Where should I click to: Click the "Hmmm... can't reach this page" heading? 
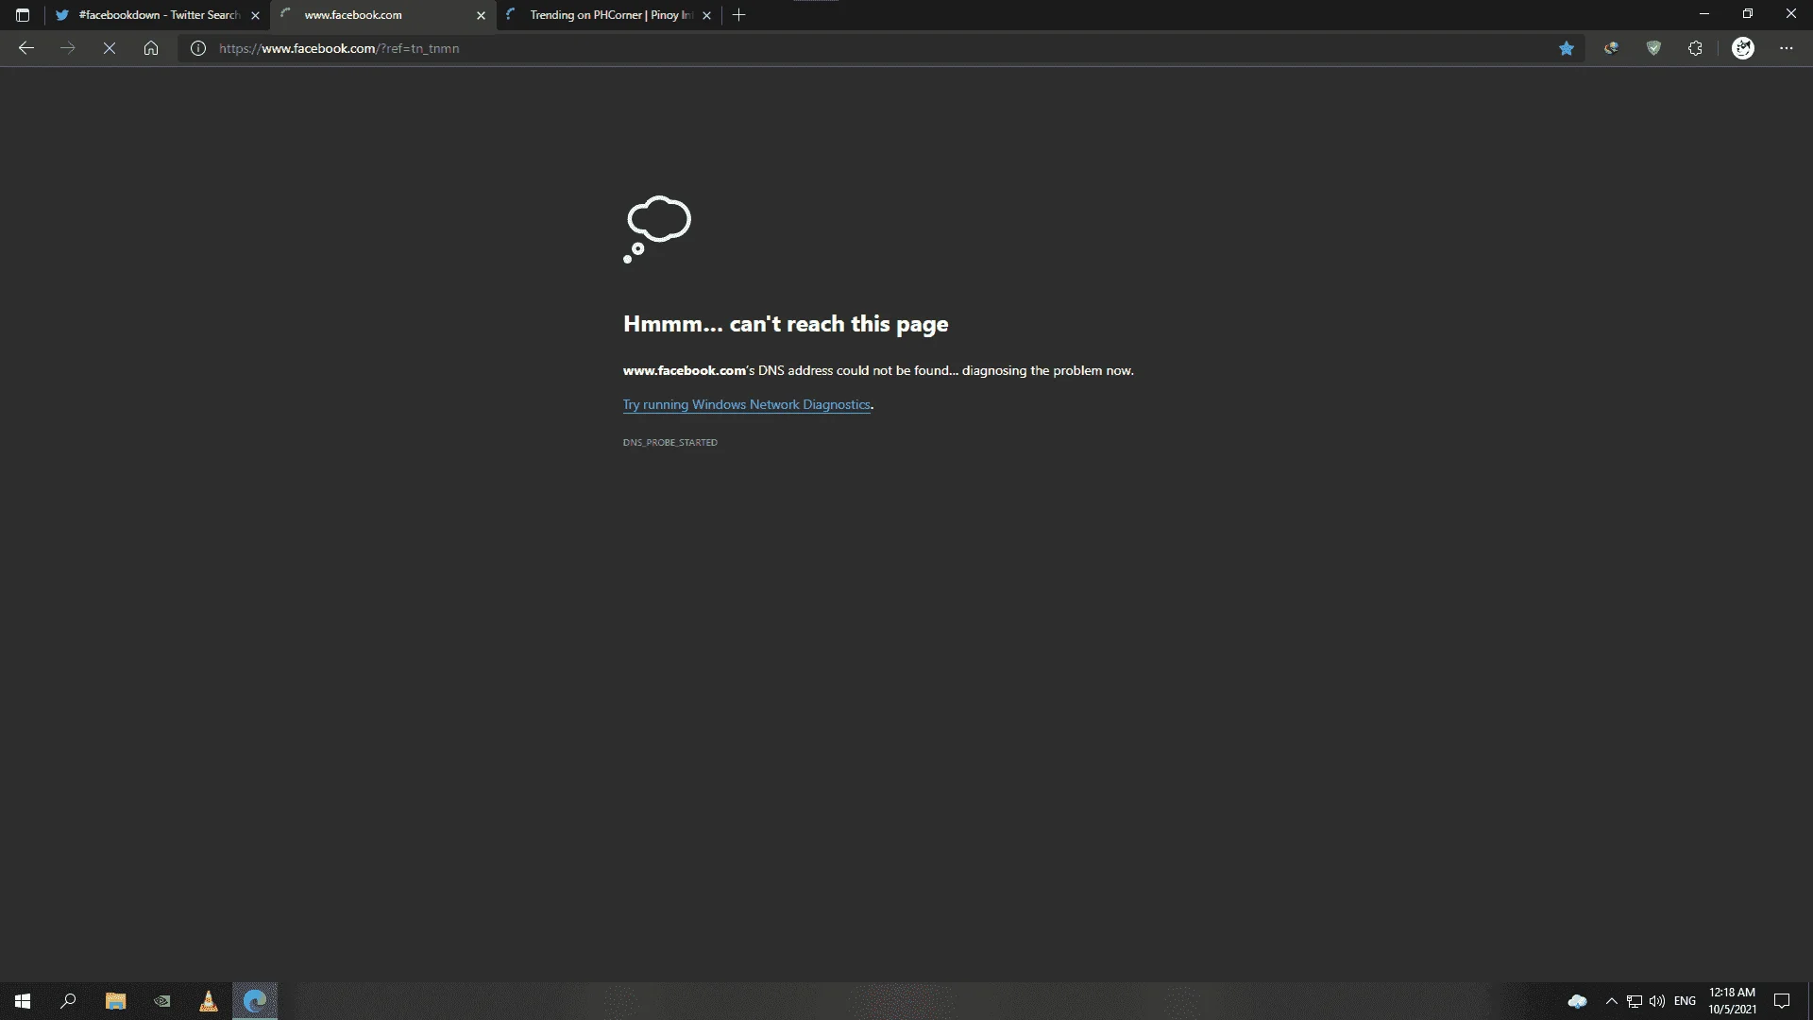pos(786,324)
